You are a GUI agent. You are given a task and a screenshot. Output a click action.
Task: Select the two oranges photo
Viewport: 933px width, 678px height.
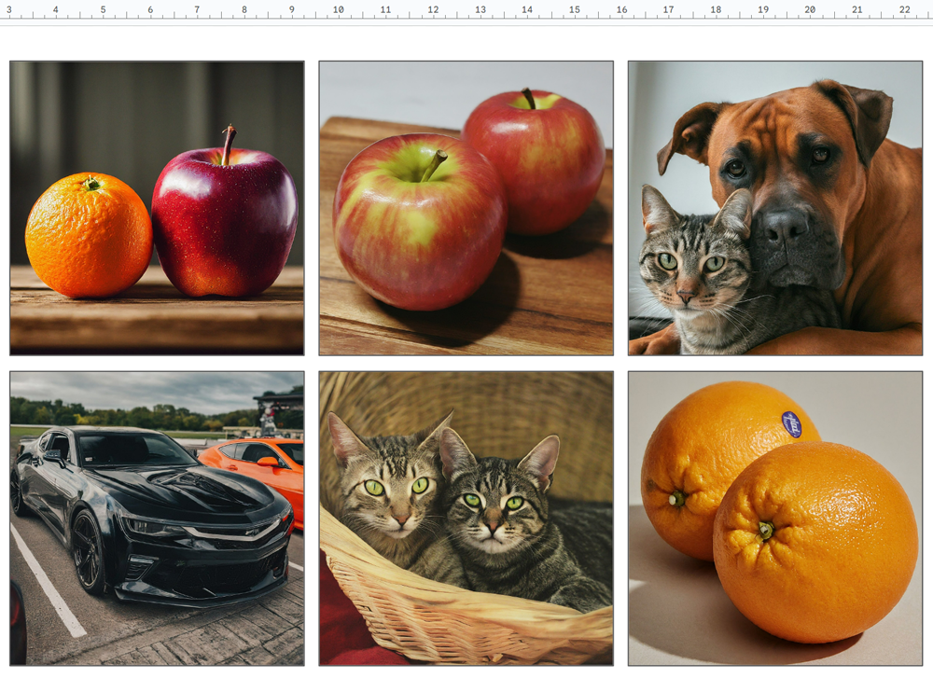coord(775,519)
